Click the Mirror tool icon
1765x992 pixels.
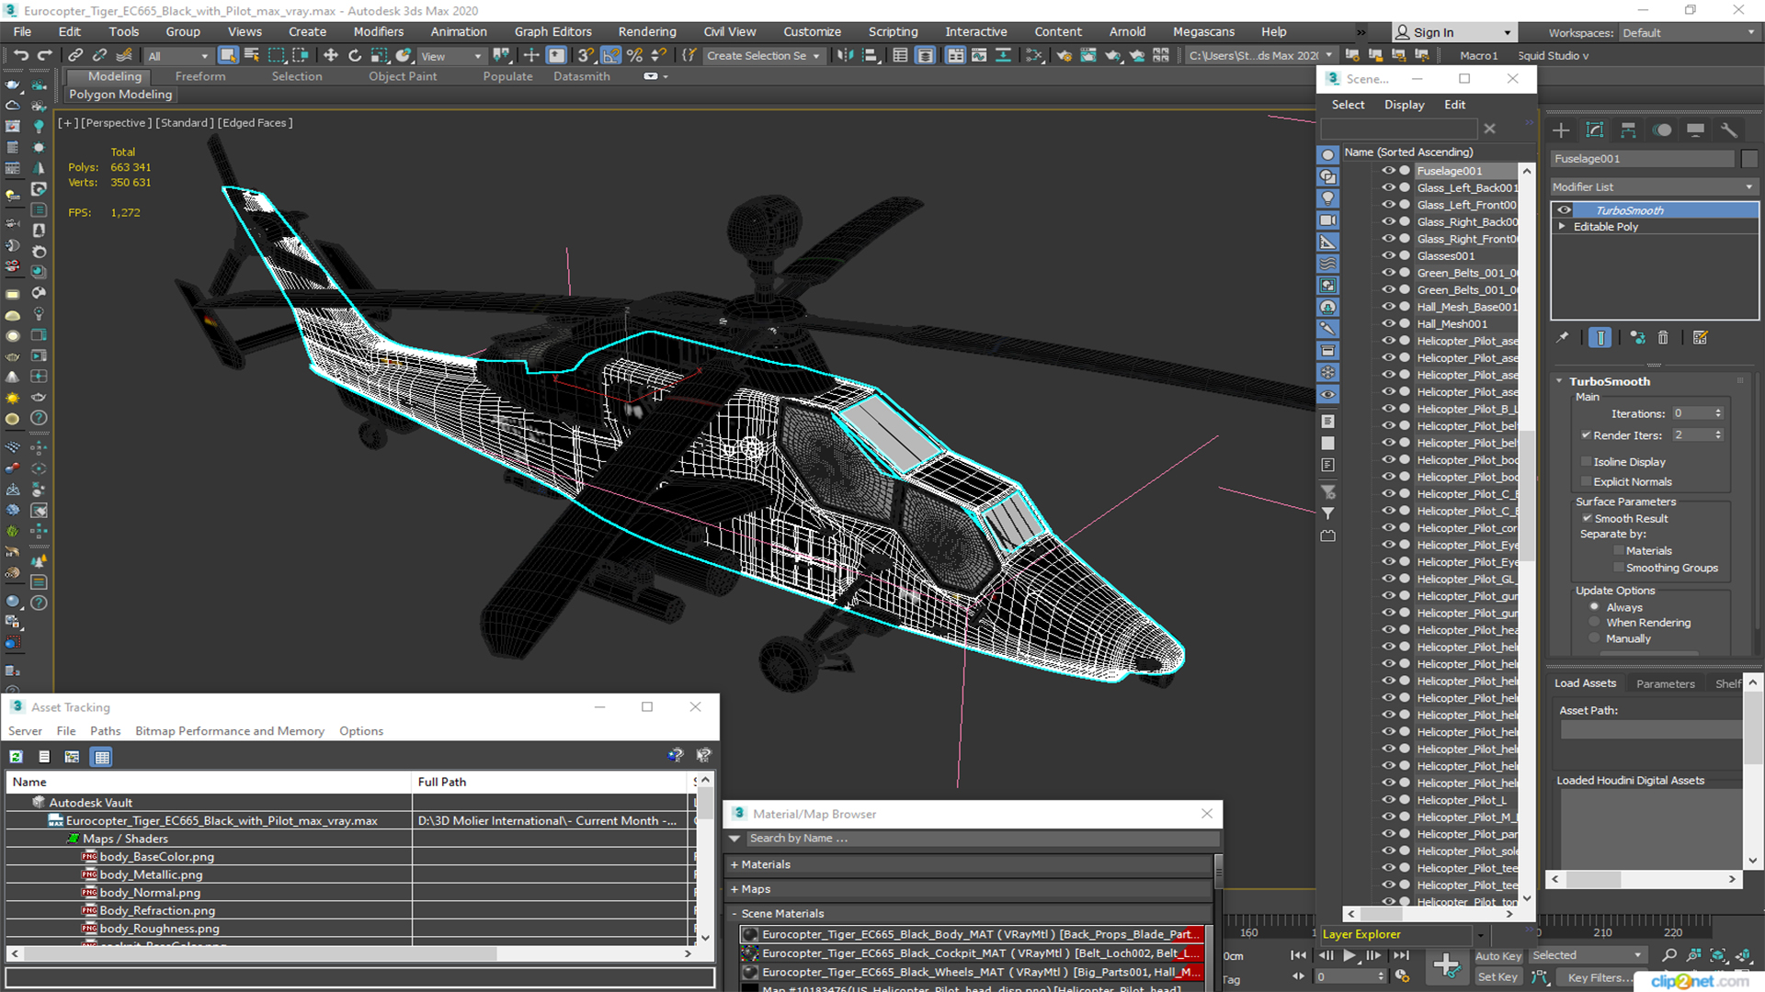(845, 55)
